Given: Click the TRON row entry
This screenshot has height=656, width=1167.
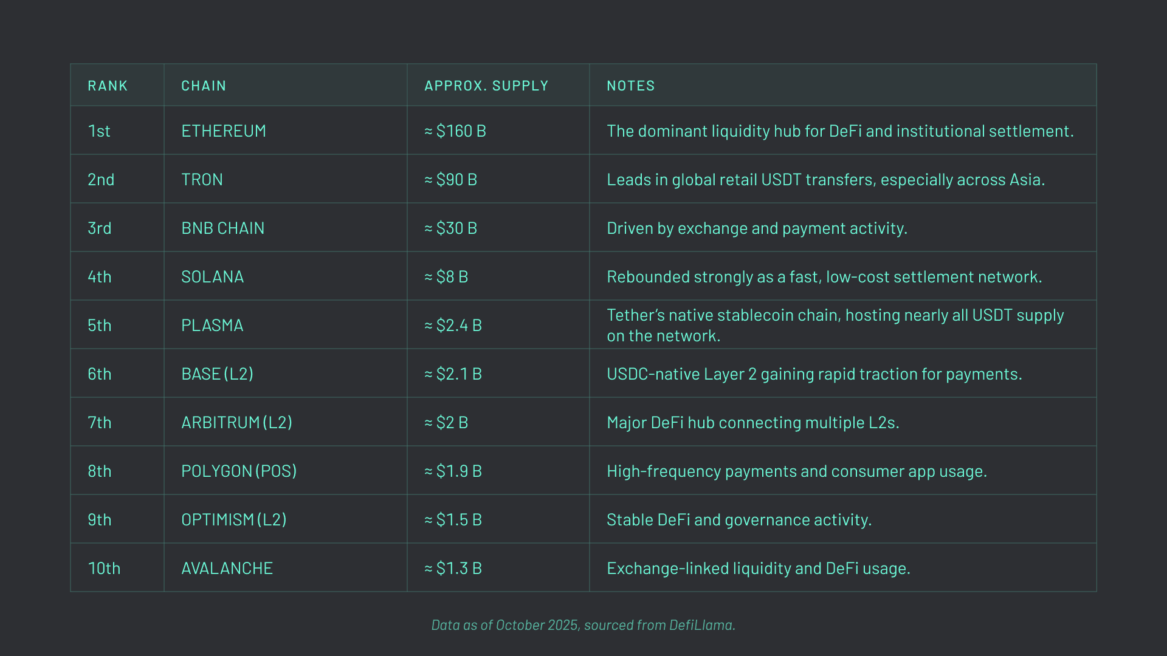Looking at the screenshot, I should click(202, 179).
